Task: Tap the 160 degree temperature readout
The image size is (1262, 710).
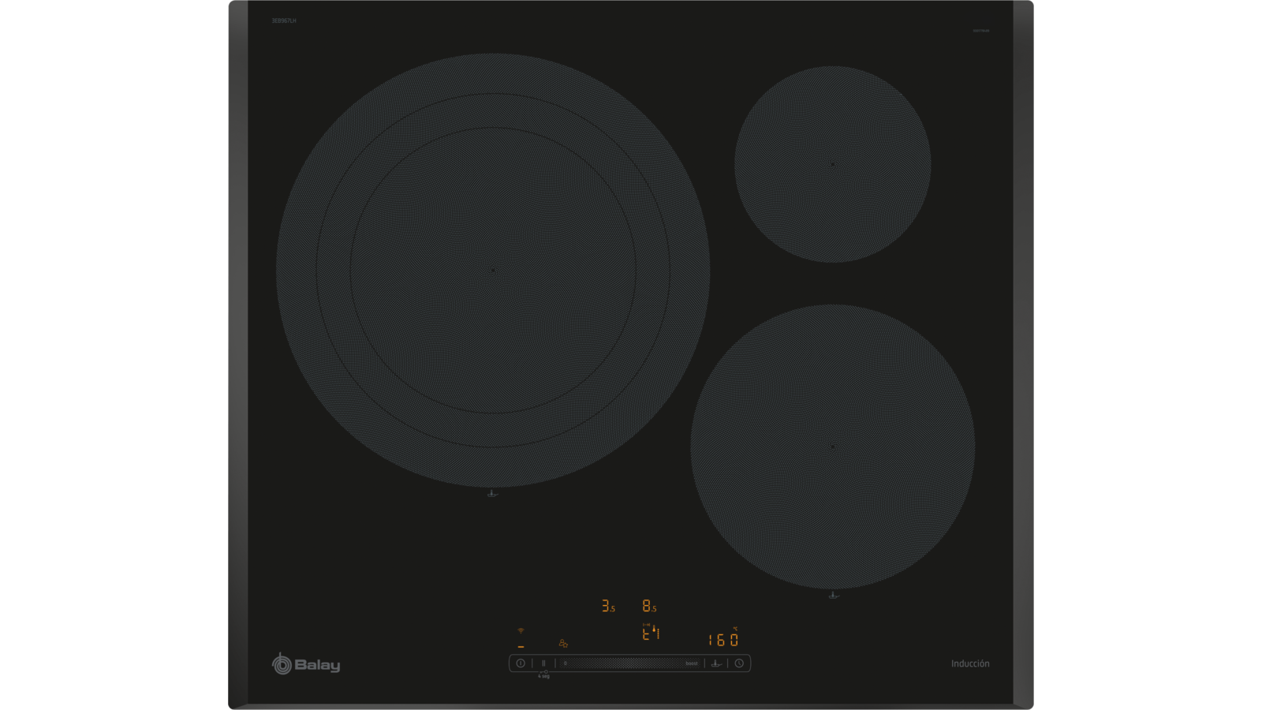Action: 722,640
